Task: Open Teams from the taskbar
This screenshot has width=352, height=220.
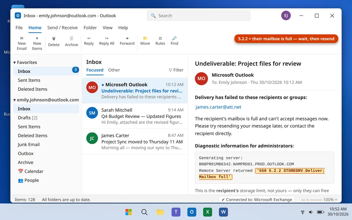Action: tap(176, 212)
